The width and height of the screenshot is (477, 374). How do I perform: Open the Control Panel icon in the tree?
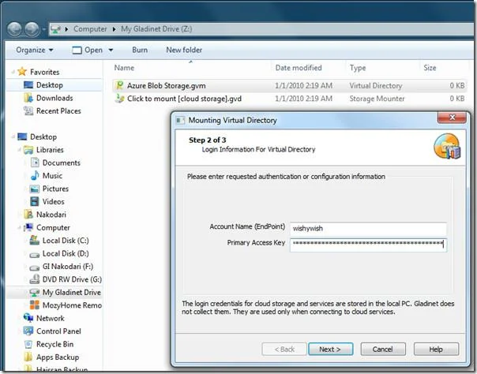(28, 331)
